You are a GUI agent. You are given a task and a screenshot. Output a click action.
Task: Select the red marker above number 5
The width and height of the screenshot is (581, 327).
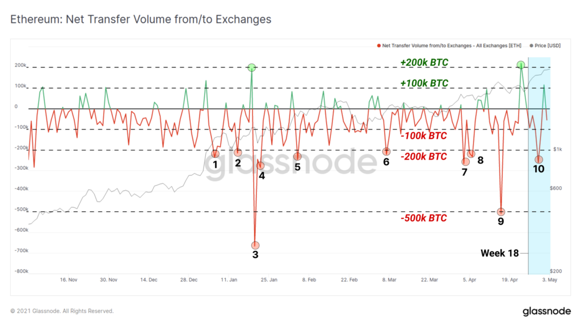297,157
